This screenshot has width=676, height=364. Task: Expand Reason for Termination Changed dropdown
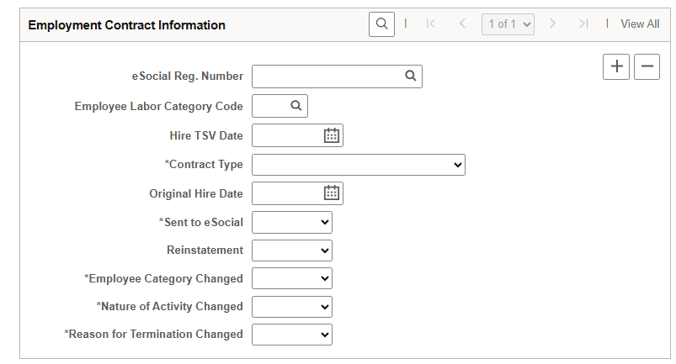[x=292, y=335]
